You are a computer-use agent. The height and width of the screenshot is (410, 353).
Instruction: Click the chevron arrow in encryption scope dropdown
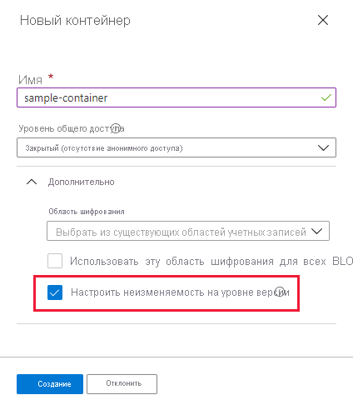(x=316, y=231)
